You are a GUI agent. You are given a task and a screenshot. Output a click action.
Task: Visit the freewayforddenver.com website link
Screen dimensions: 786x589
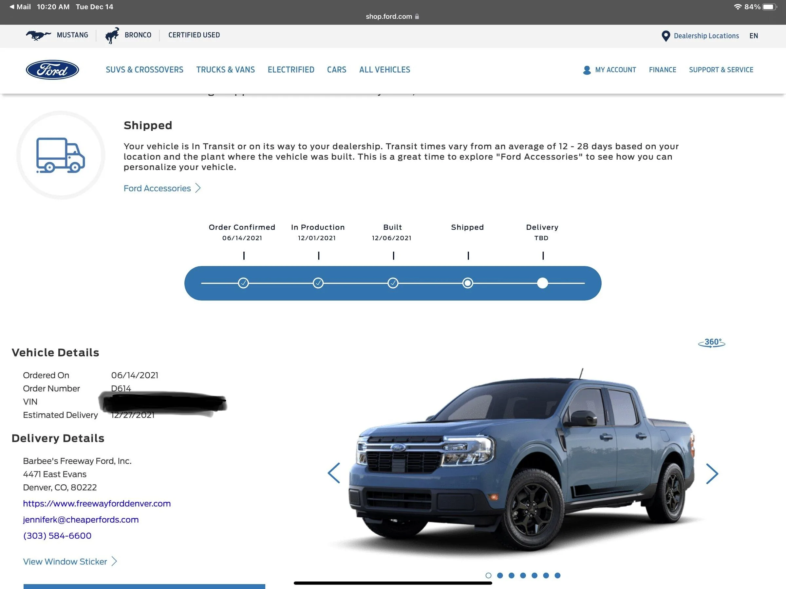[97, 504]
